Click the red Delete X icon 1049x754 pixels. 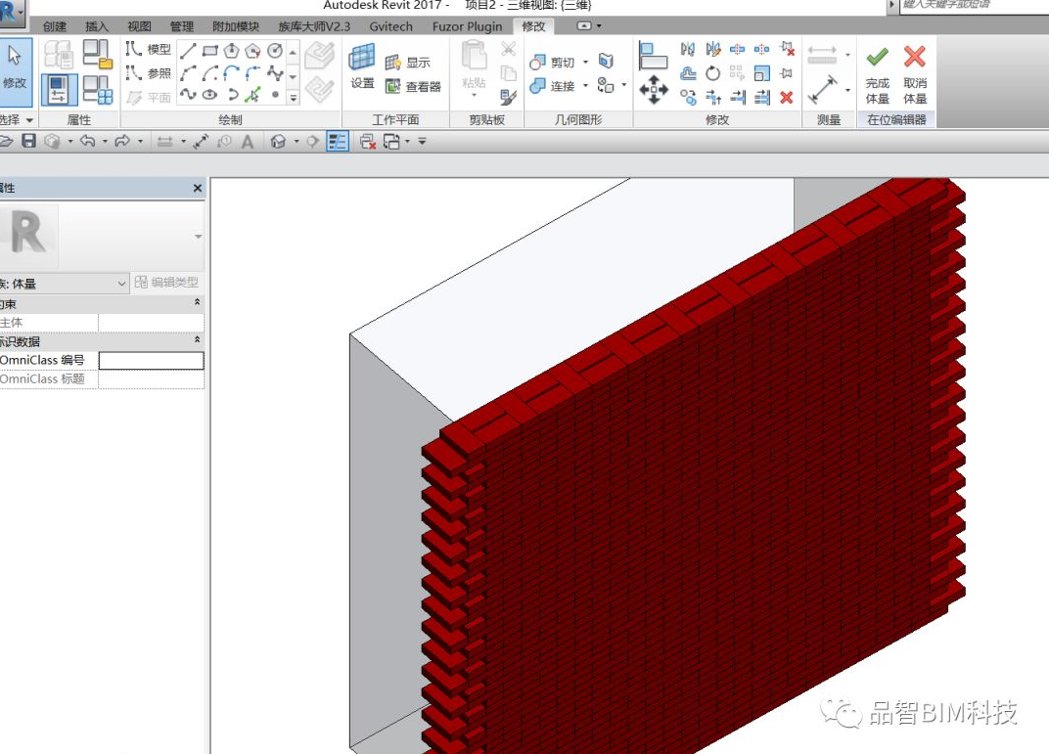786,97
